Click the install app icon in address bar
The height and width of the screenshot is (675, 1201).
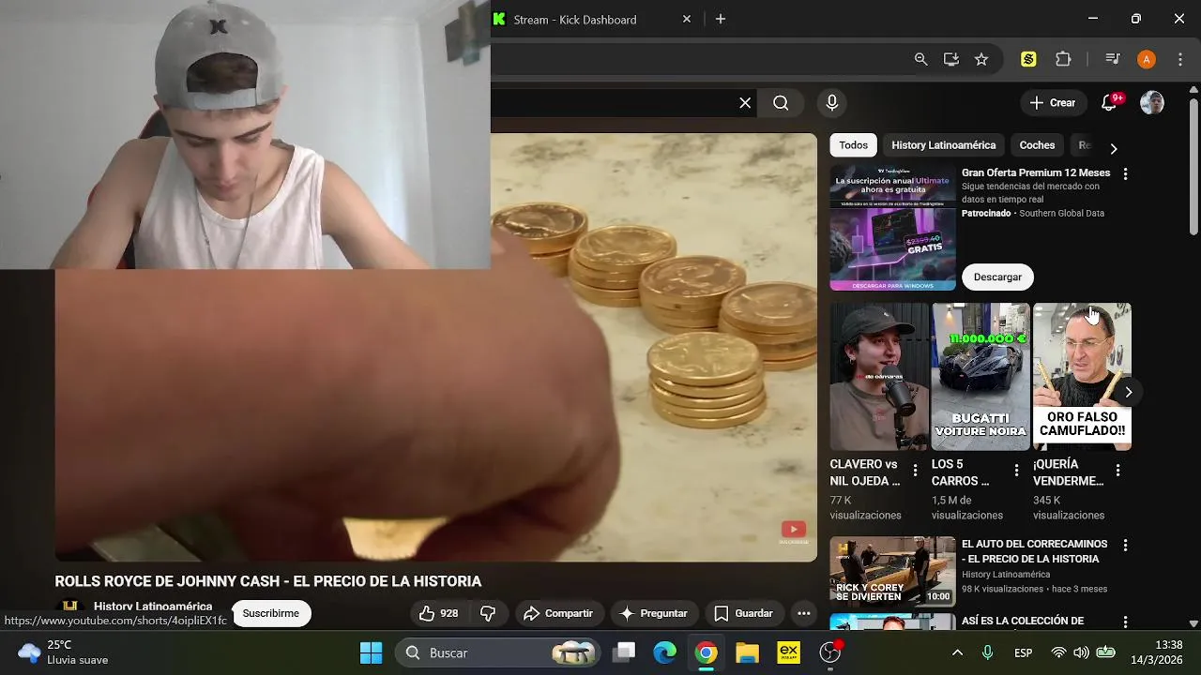point(950,59)
